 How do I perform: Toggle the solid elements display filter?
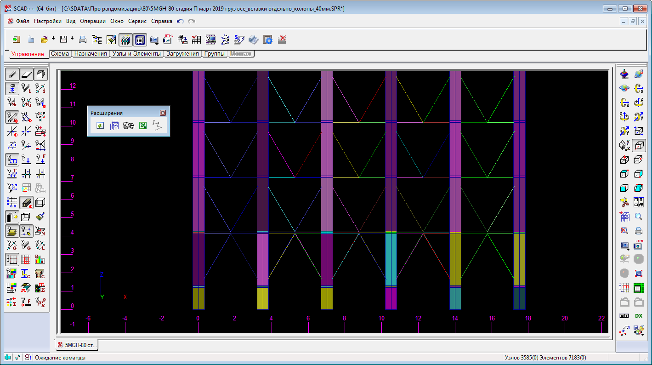[40, 74]
